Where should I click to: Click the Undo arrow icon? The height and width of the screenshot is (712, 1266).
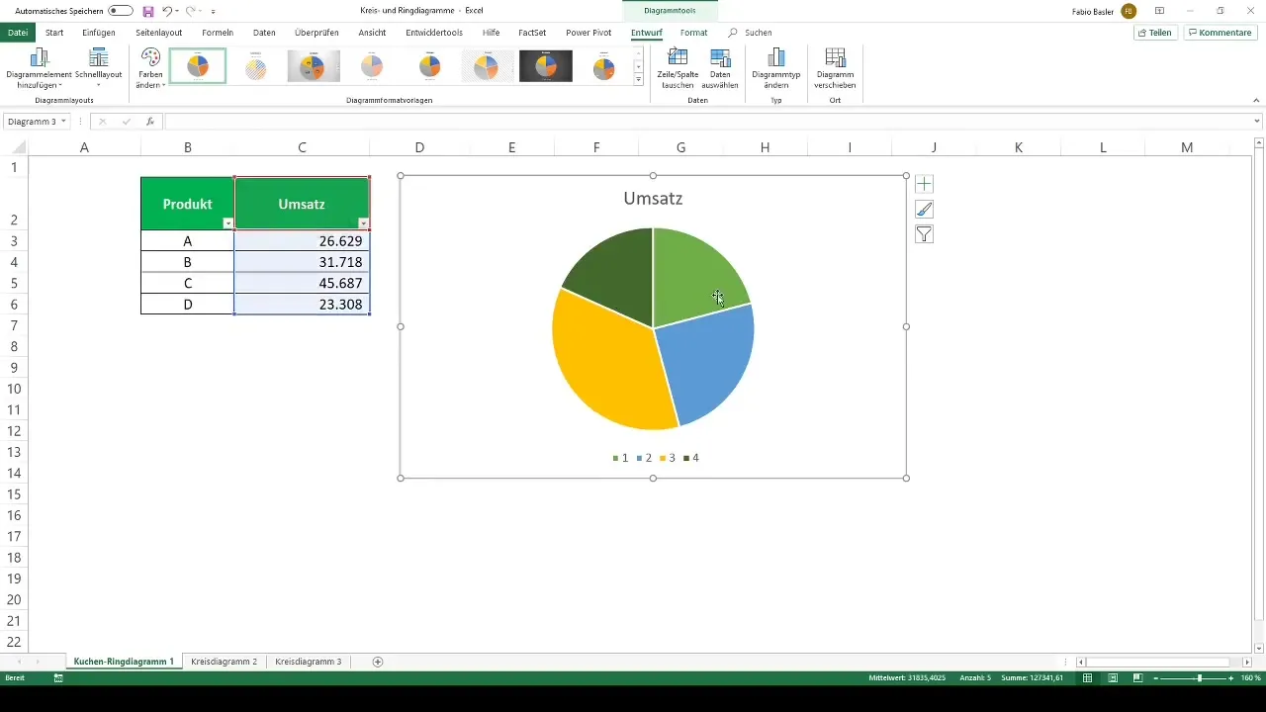167,11
